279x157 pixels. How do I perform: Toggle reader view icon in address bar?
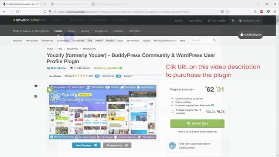tap(222, 12)
